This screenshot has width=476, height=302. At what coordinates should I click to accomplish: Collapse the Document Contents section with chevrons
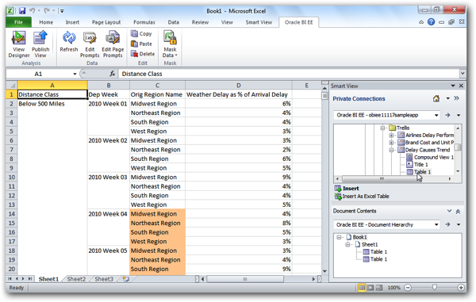click(458, 212)
